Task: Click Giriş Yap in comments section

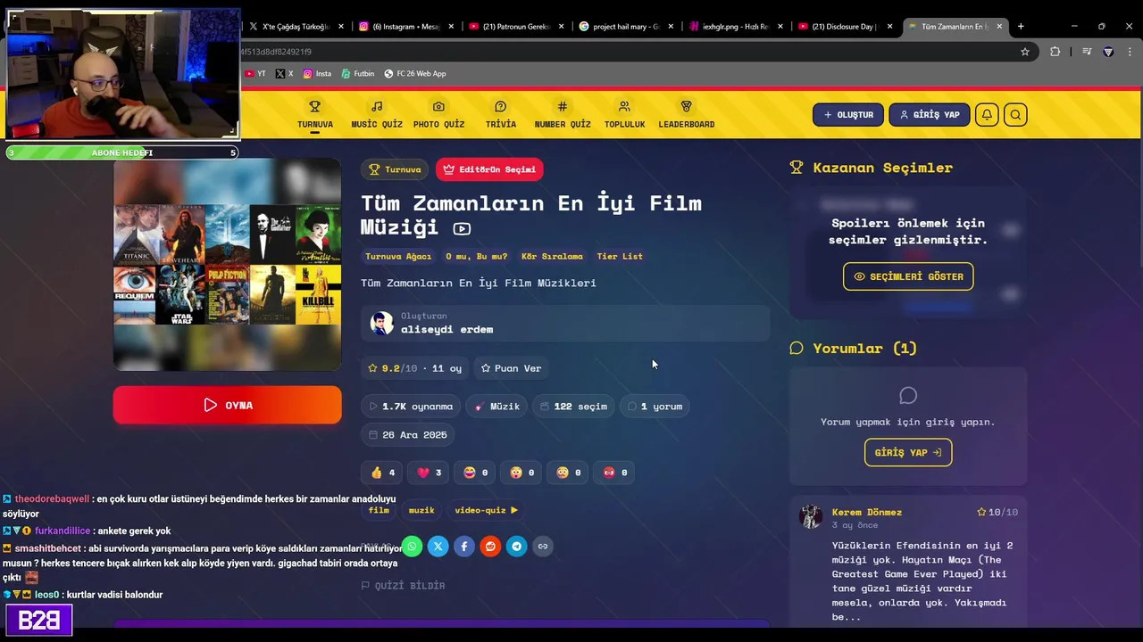Action: [x=908, y=452]
